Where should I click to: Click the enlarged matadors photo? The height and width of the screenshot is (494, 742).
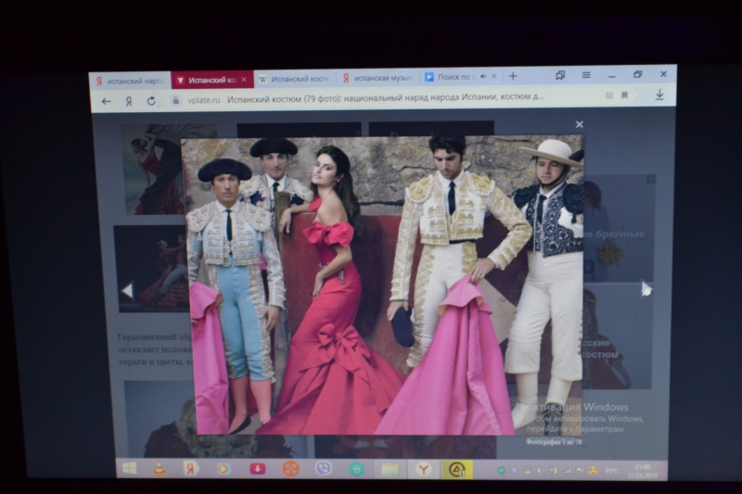point(382,285)
